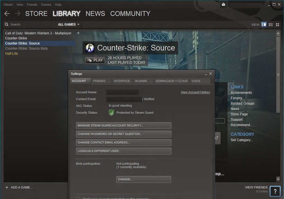284x199 pixels.
Task: Switch to grid view layout icon
Action: click(277, 25)
